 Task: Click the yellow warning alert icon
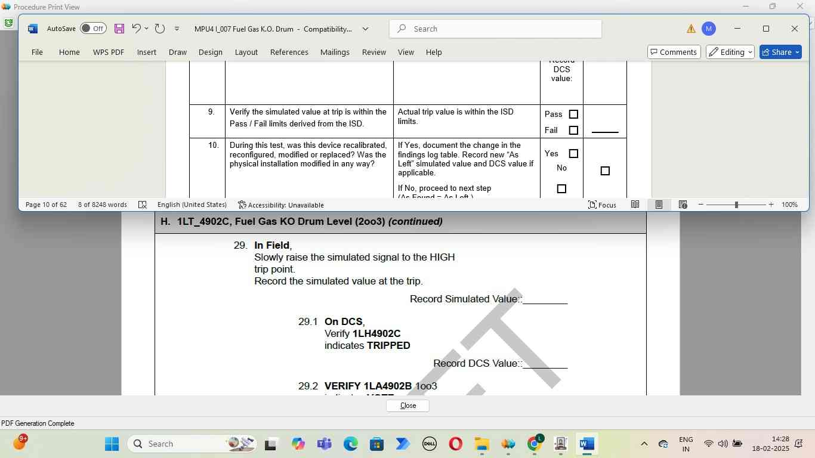click(x=691, y=29)
